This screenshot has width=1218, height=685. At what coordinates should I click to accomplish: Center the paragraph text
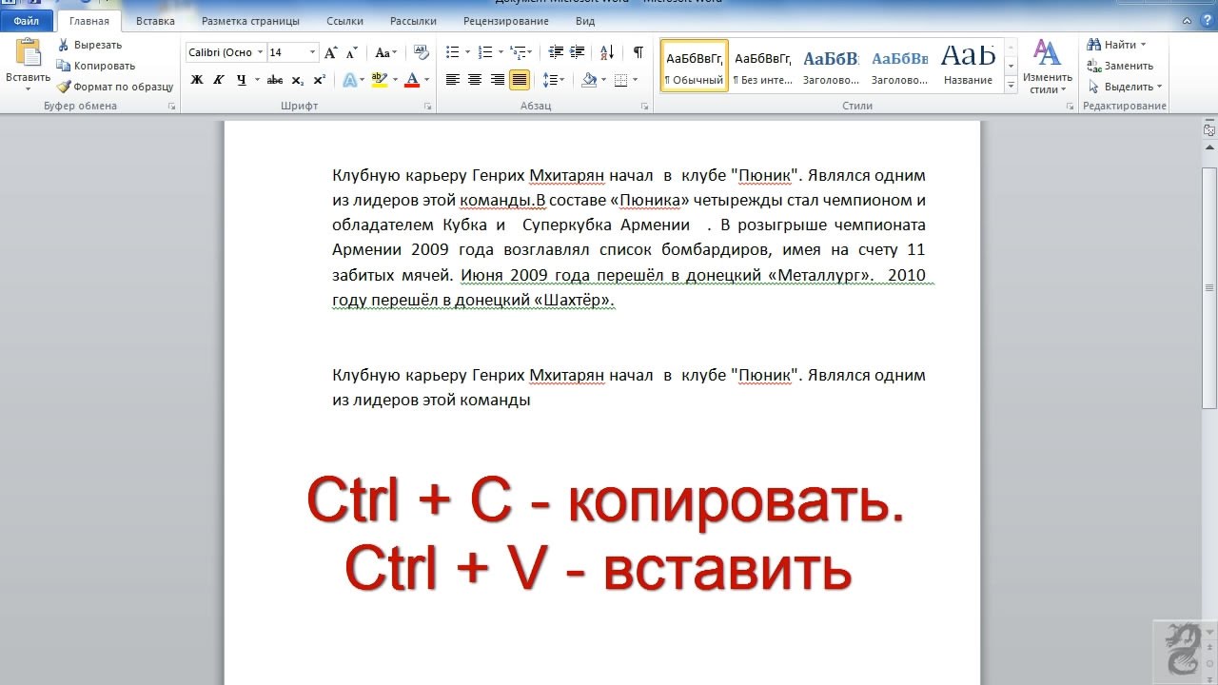[475, 80]
